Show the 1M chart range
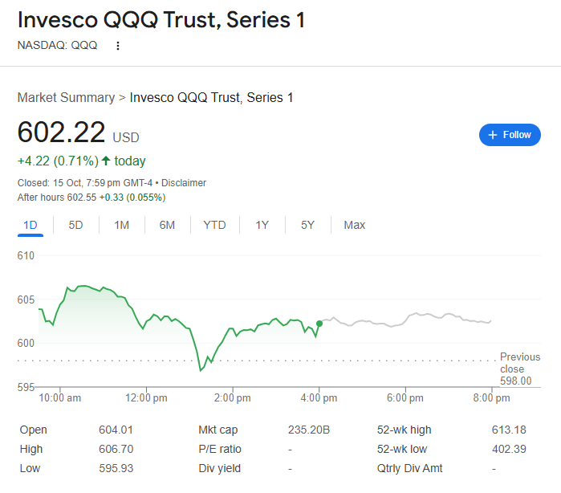 [121, 225]
